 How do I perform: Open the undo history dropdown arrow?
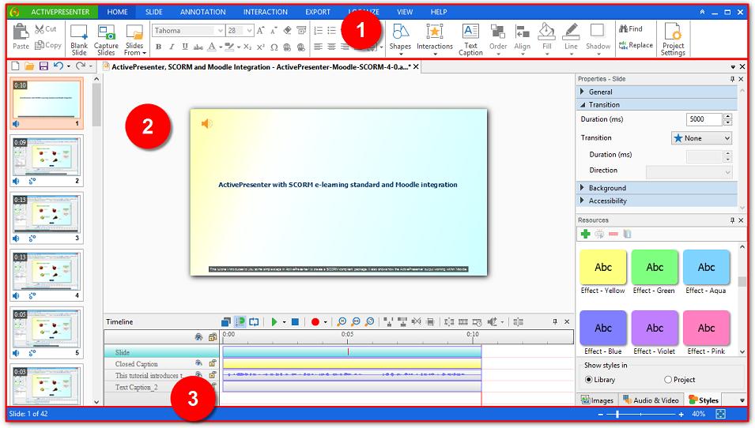tap(69, 66)
